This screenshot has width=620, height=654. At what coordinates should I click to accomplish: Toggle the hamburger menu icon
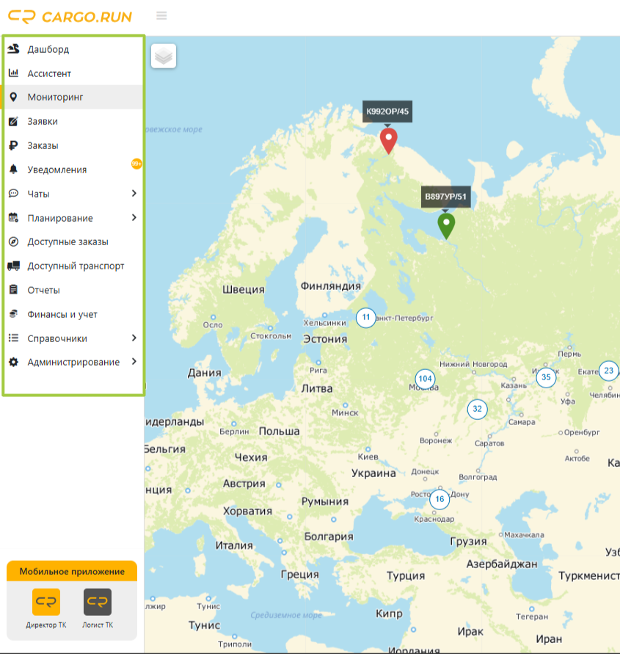point(161,16)
